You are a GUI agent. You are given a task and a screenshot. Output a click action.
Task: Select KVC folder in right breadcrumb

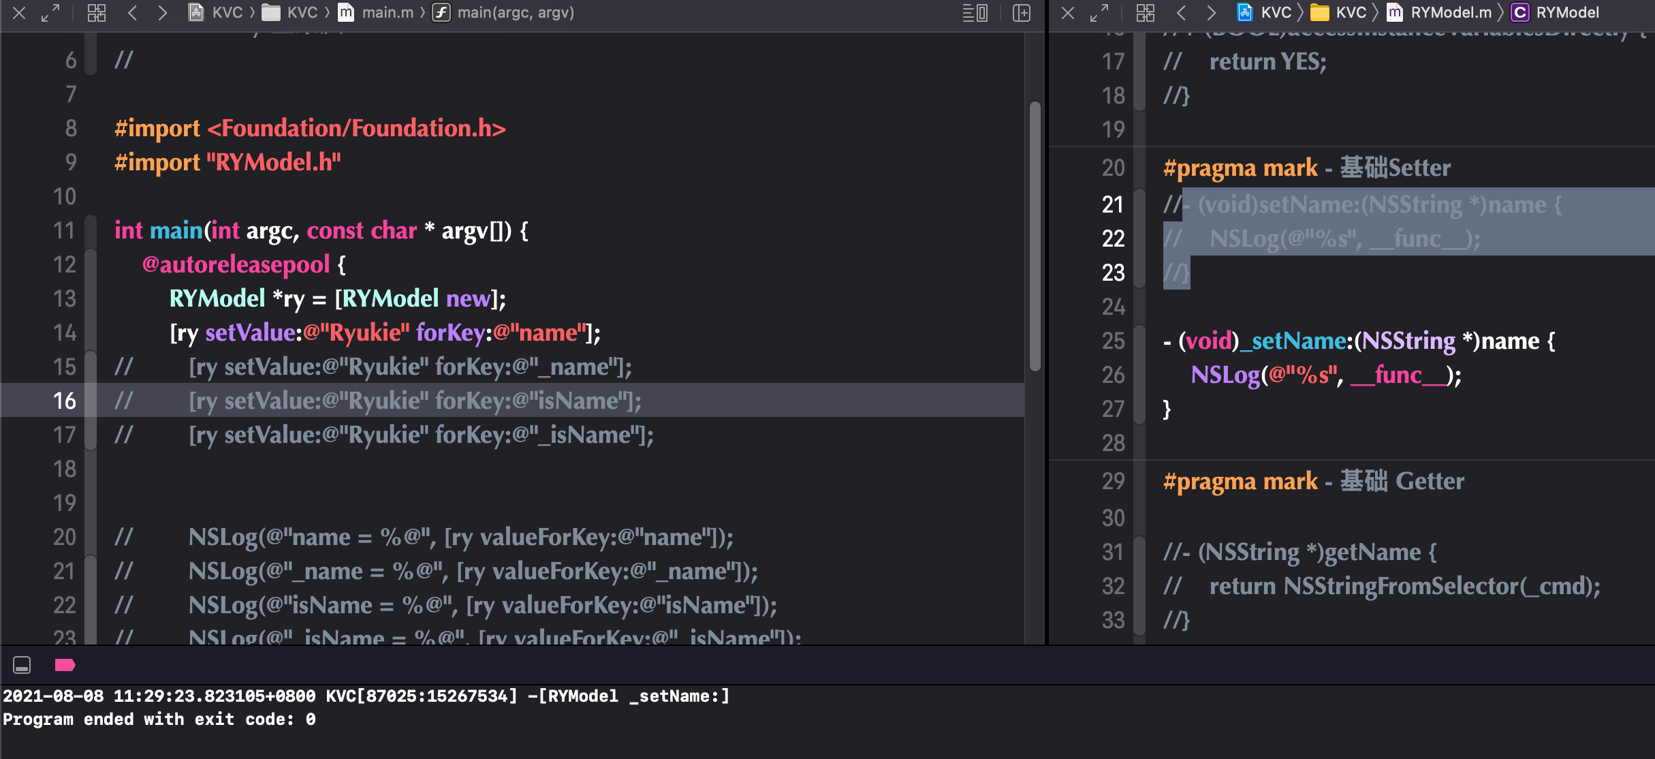1339,13
